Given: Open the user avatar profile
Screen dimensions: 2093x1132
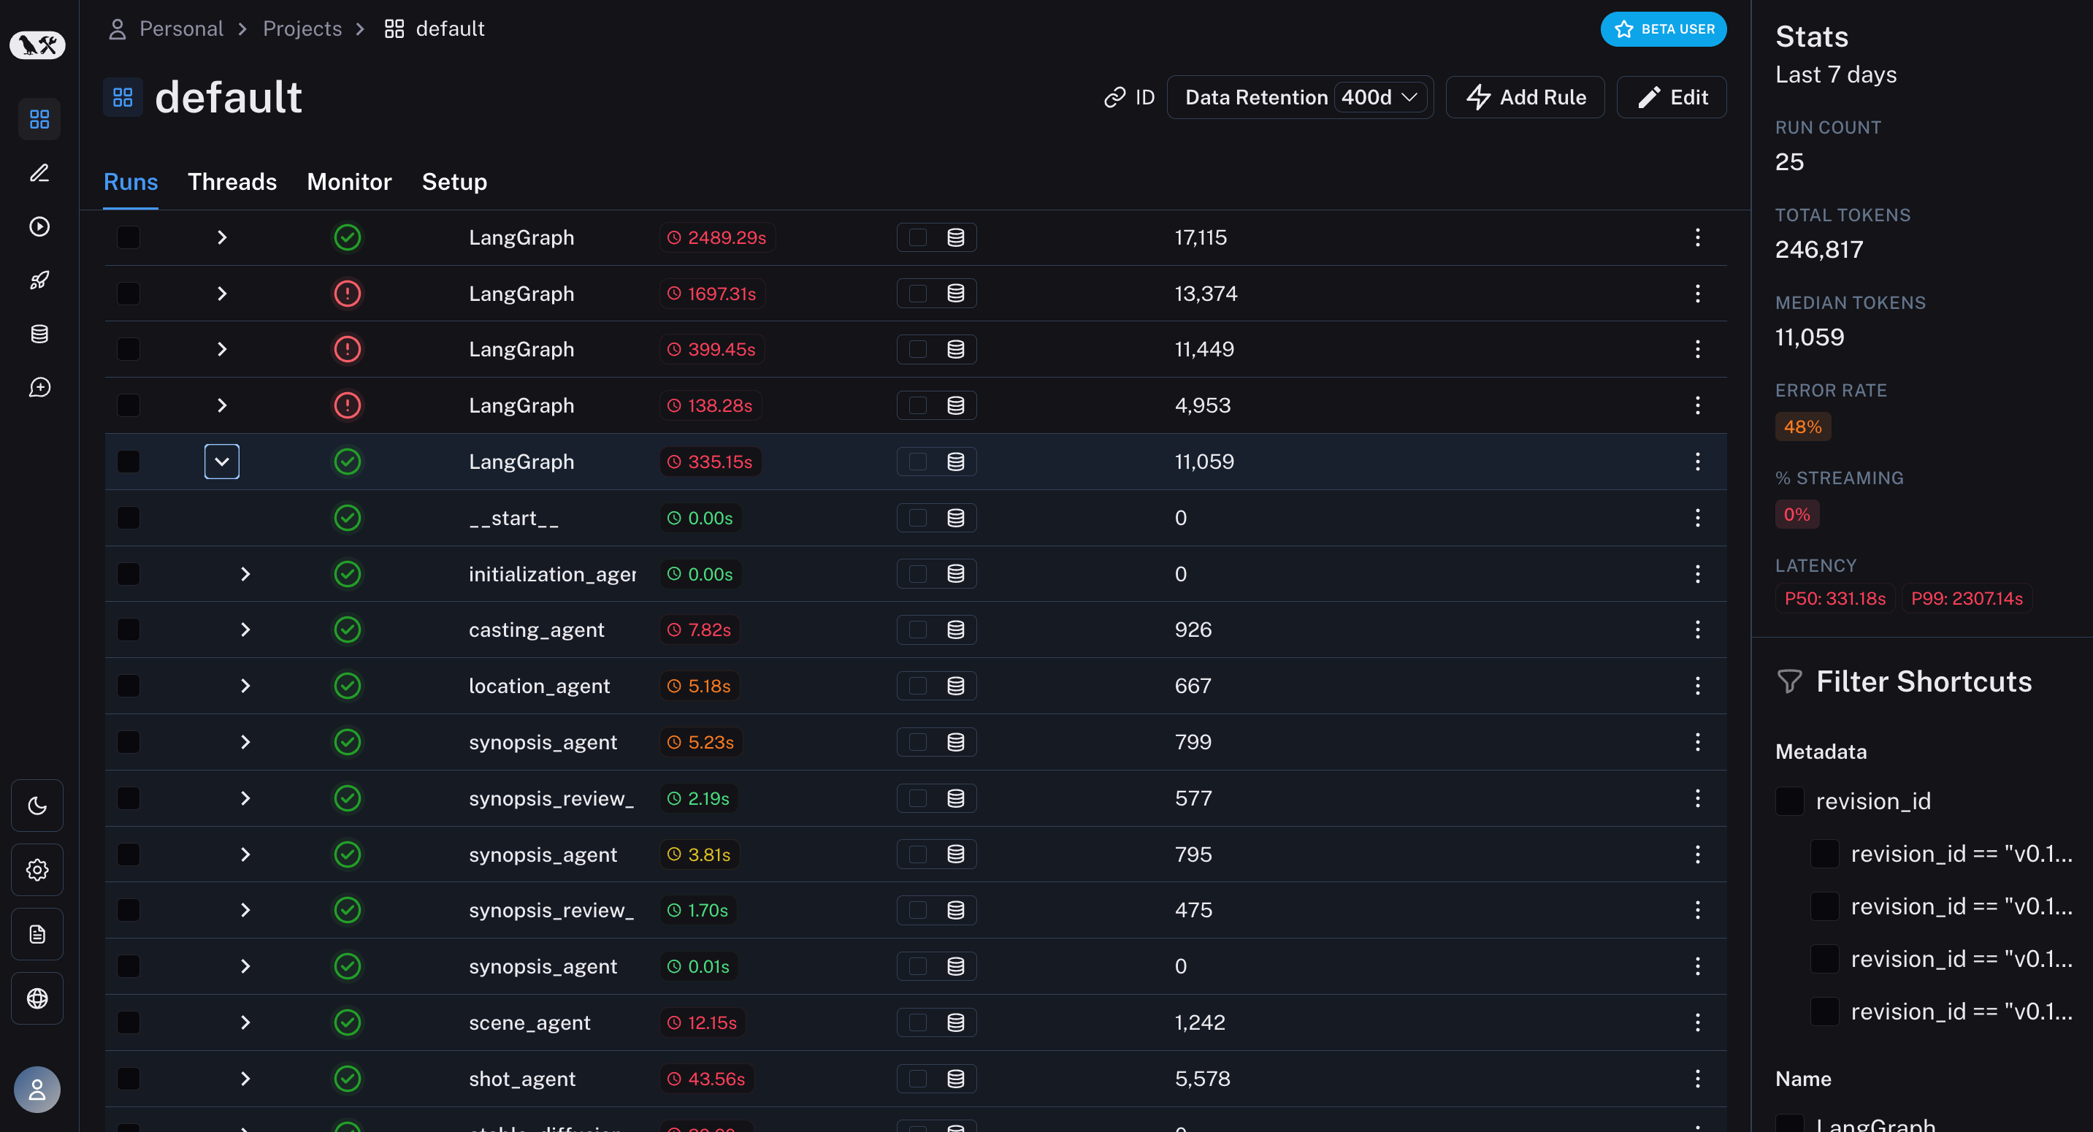Looking at the screenshot, I should click(x=37, y=1089).
